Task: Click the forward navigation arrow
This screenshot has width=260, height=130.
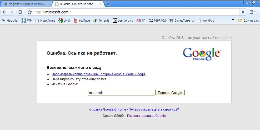Action: (x=11, y=12)
